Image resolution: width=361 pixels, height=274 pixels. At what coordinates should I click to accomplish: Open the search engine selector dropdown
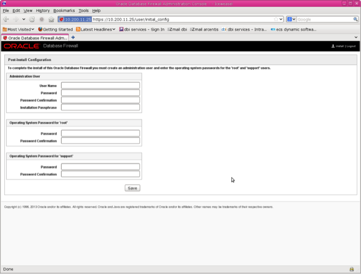[291, 19]
